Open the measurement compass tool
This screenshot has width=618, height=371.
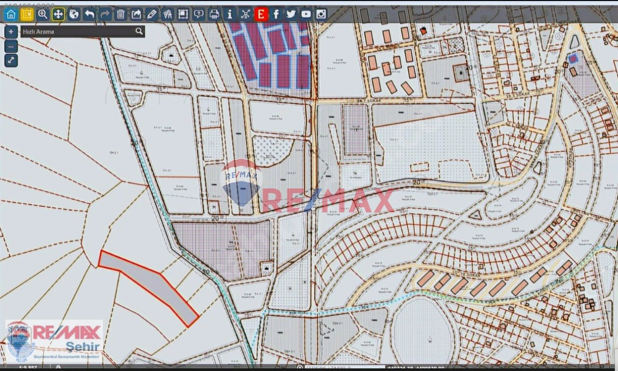point(167,14)
